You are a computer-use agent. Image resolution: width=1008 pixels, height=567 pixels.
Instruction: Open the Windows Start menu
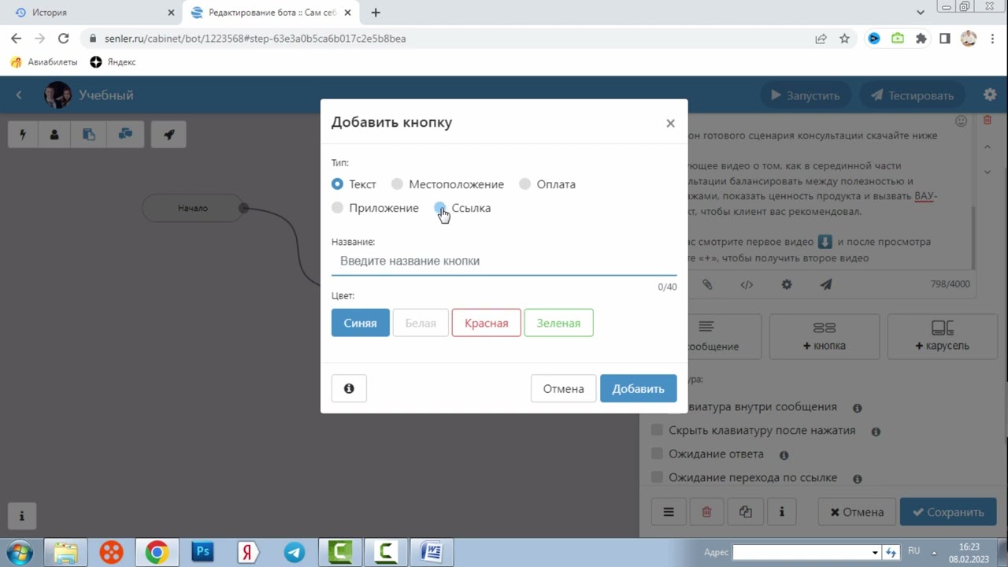tap(18, 552)
